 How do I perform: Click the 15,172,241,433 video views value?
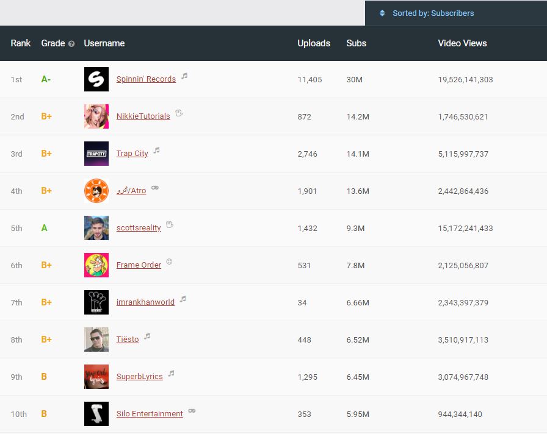point(465,229)
